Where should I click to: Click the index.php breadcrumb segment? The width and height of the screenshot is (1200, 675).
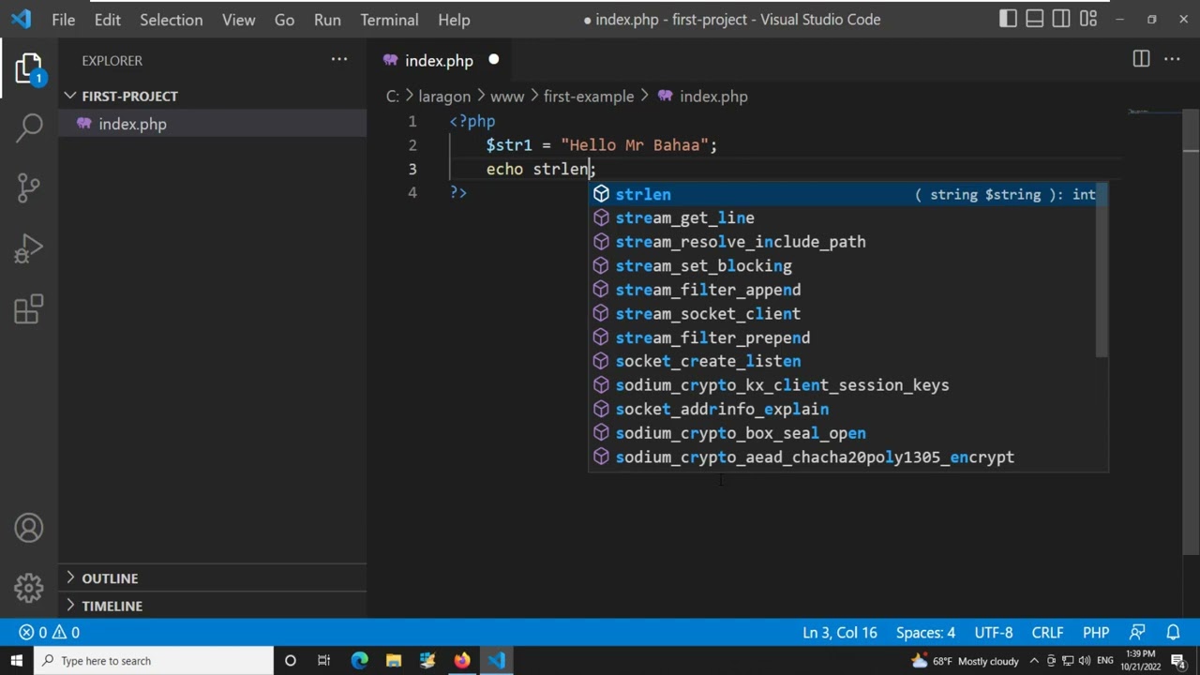point(703,97)
